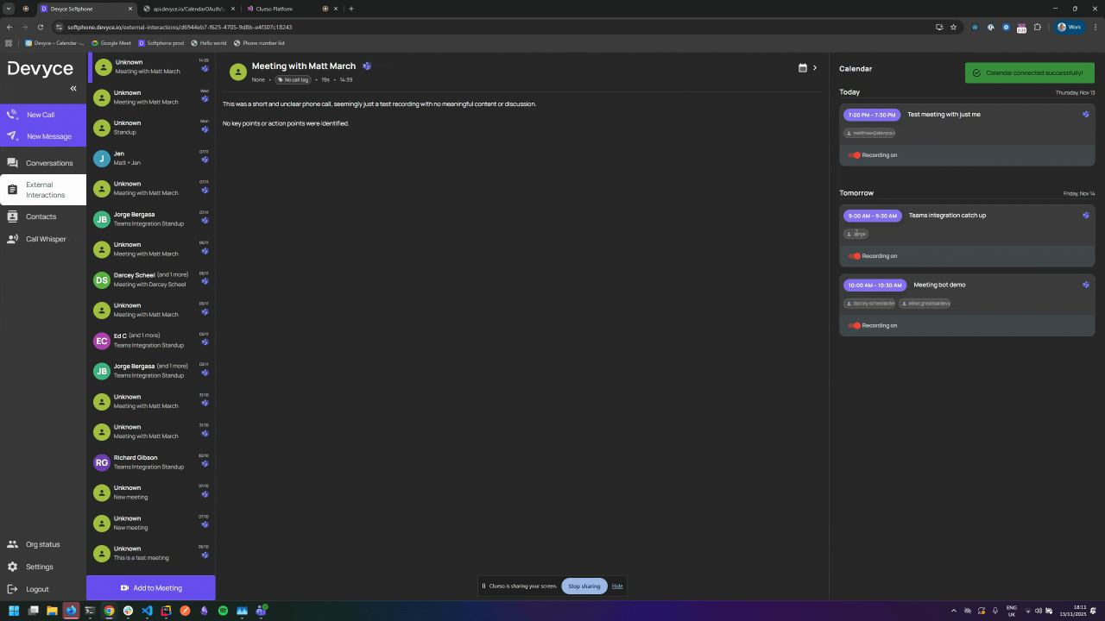Reload the page with the browser refresh icon
The image size is (1105, 621).
pos(40,27)
